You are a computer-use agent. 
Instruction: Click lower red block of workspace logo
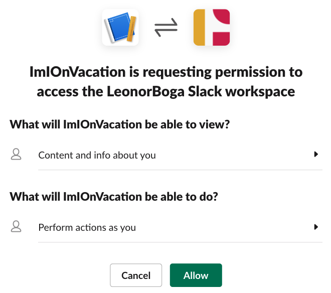(221, 39)
